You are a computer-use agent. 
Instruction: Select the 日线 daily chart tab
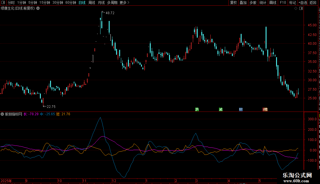82,3
